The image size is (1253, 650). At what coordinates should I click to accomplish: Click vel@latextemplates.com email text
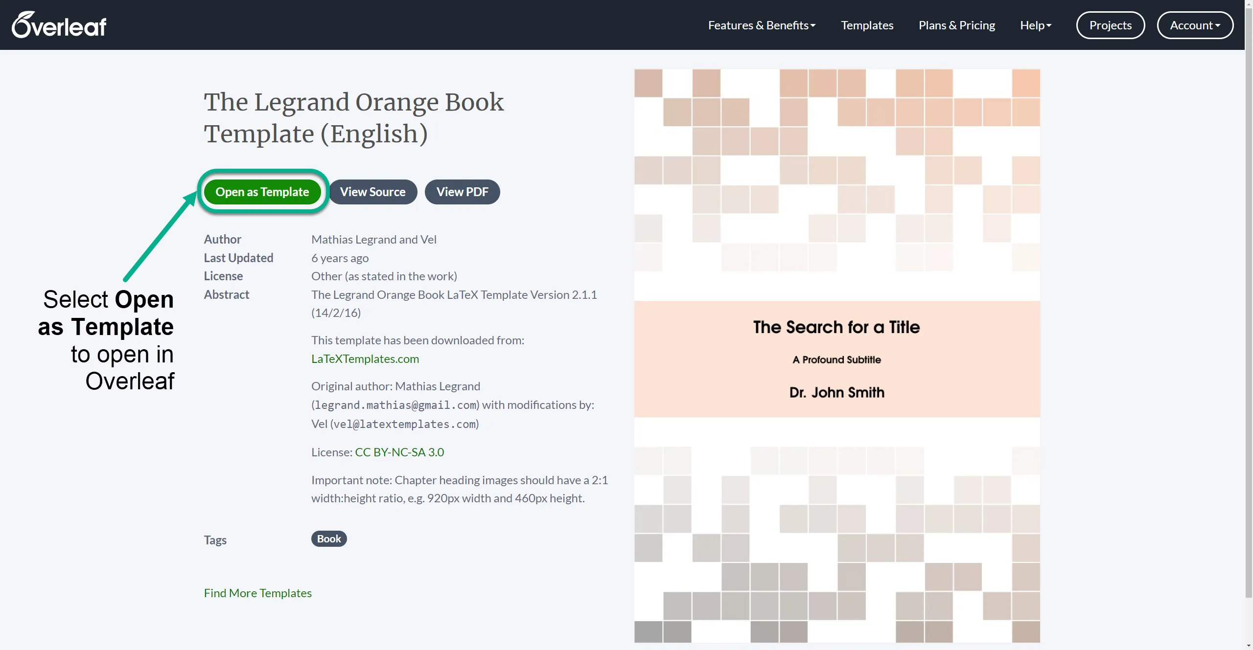click(405, 424)
